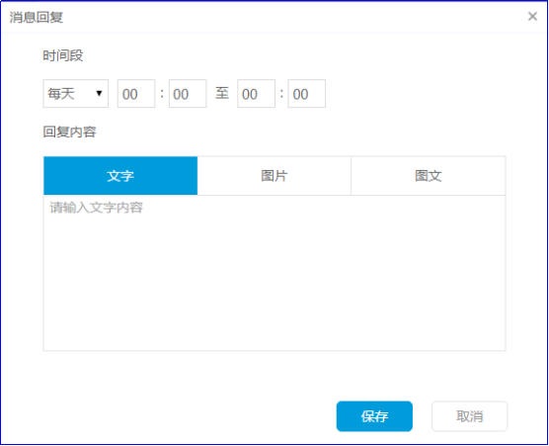Switch to the 文字 tab
Viewport: 549px width, 446px height.
(x=120, y=176)
